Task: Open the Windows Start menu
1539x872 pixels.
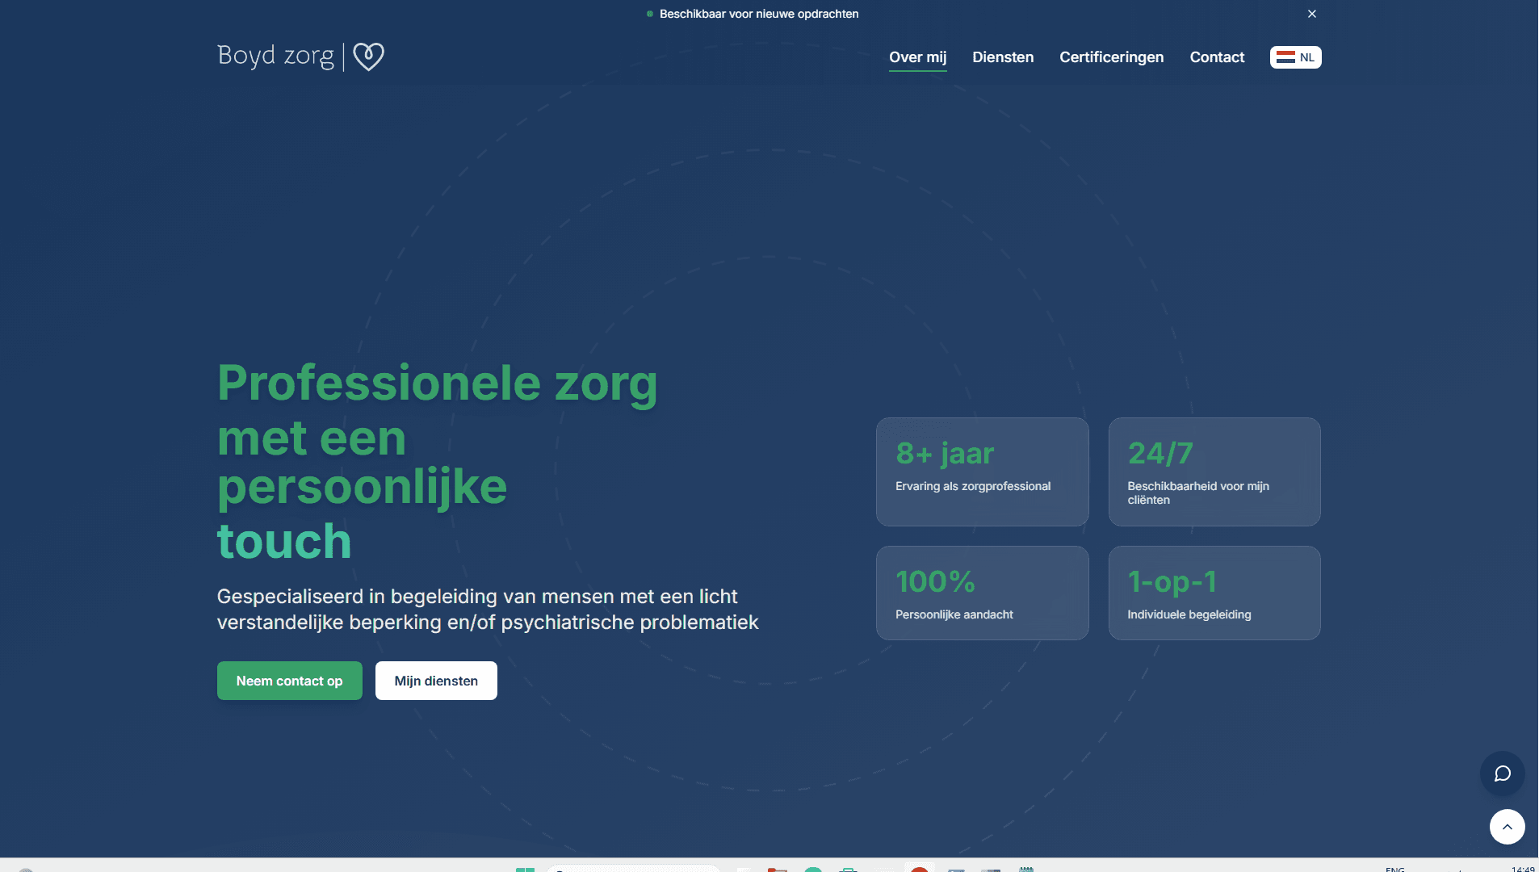Action: click(x=525, y=869)
